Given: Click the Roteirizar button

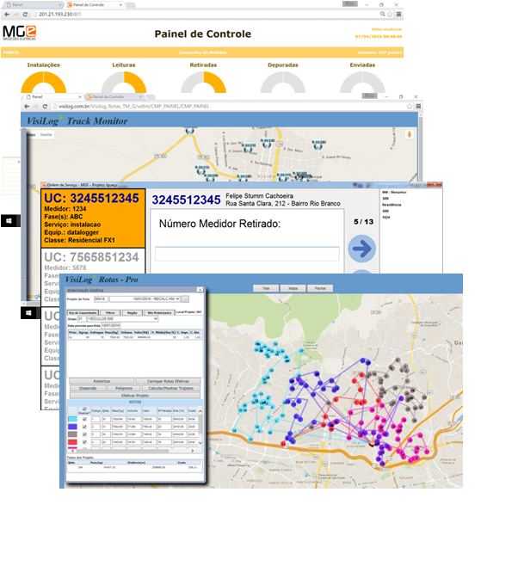Looking at the screenshot, I should pos(102,381).
